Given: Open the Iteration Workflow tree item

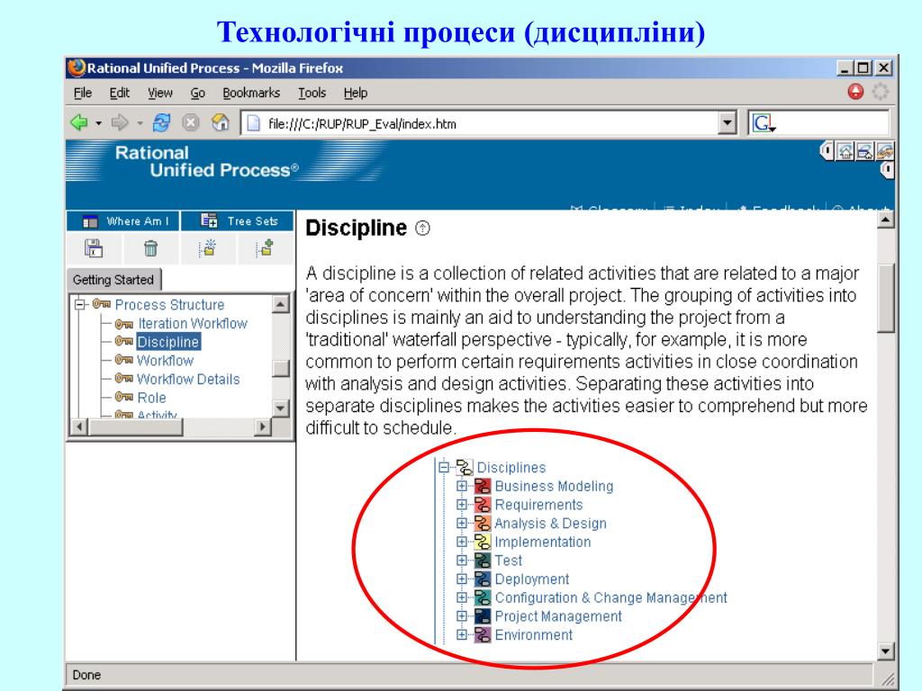Looking at the screenshot, I should tap(193, 323).
